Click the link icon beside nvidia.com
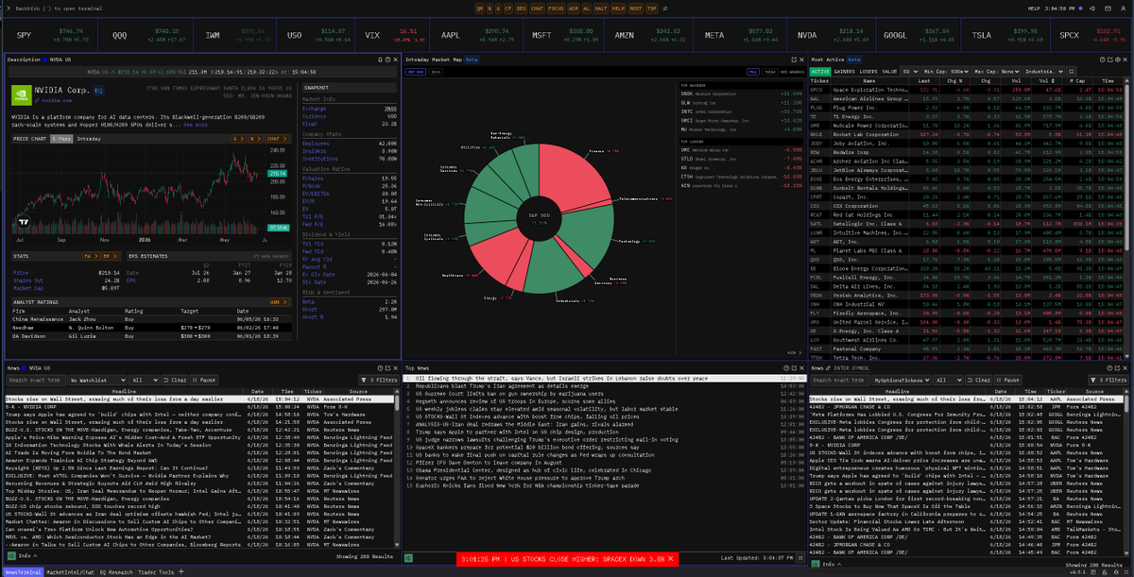The image size is (1134, 577). [x=37, y=100]
